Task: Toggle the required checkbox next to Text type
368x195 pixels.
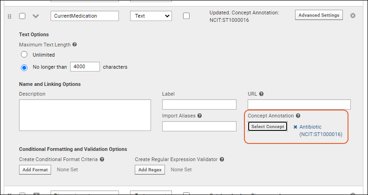Action: pos(186,16)
